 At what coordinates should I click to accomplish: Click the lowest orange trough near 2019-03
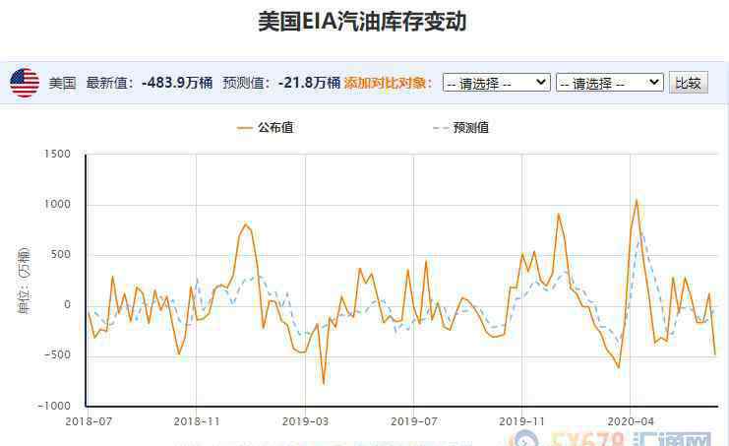click(323, 383)
